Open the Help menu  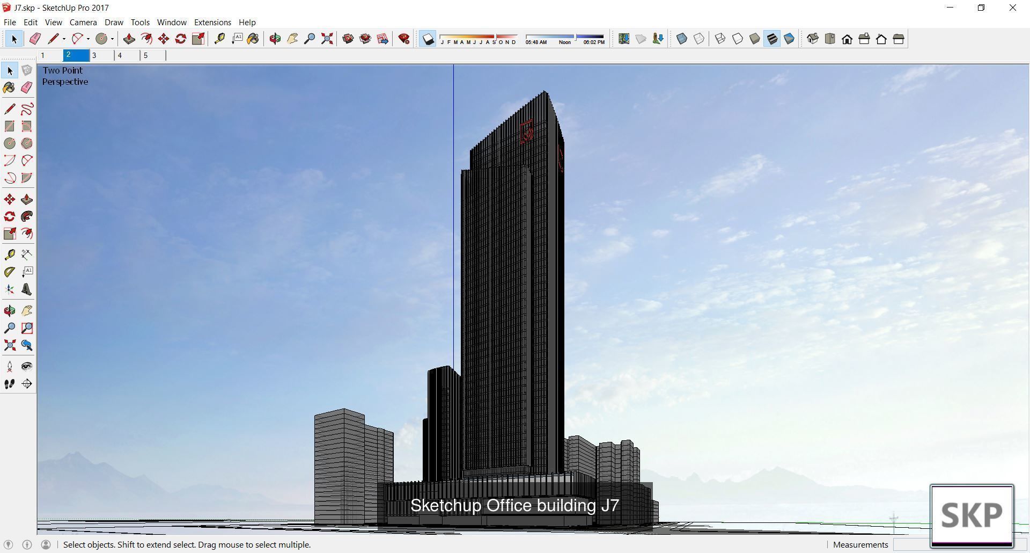[x=247, y=22]
